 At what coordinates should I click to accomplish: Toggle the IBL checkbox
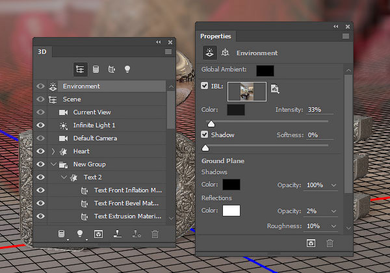(205, 86)
